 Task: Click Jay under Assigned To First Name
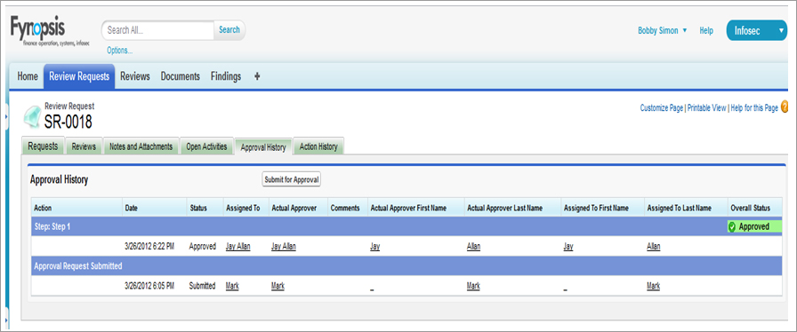click(x=568, y=246)
